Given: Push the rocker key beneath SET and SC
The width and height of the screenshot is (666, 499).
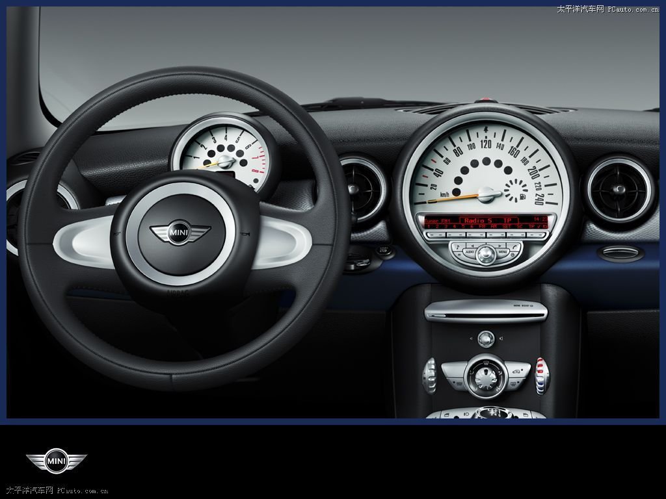Looking at the screenshot, I should pyautogui.click(x=516, y=235).
